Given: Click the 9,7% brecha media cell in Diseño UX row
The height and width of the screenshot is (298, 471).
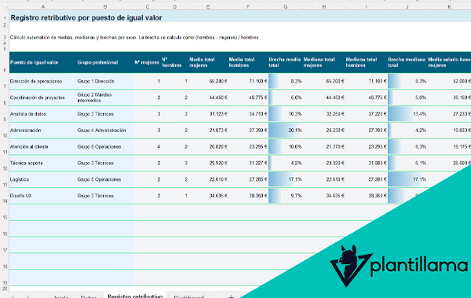Looking at the screenshot, I should pyautogui.click(x=285, y=196).
